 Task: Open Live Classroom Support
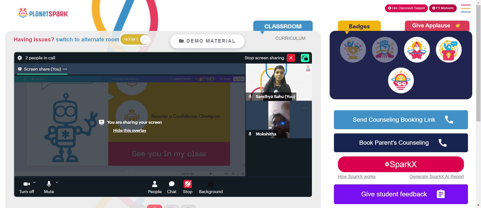406,8
